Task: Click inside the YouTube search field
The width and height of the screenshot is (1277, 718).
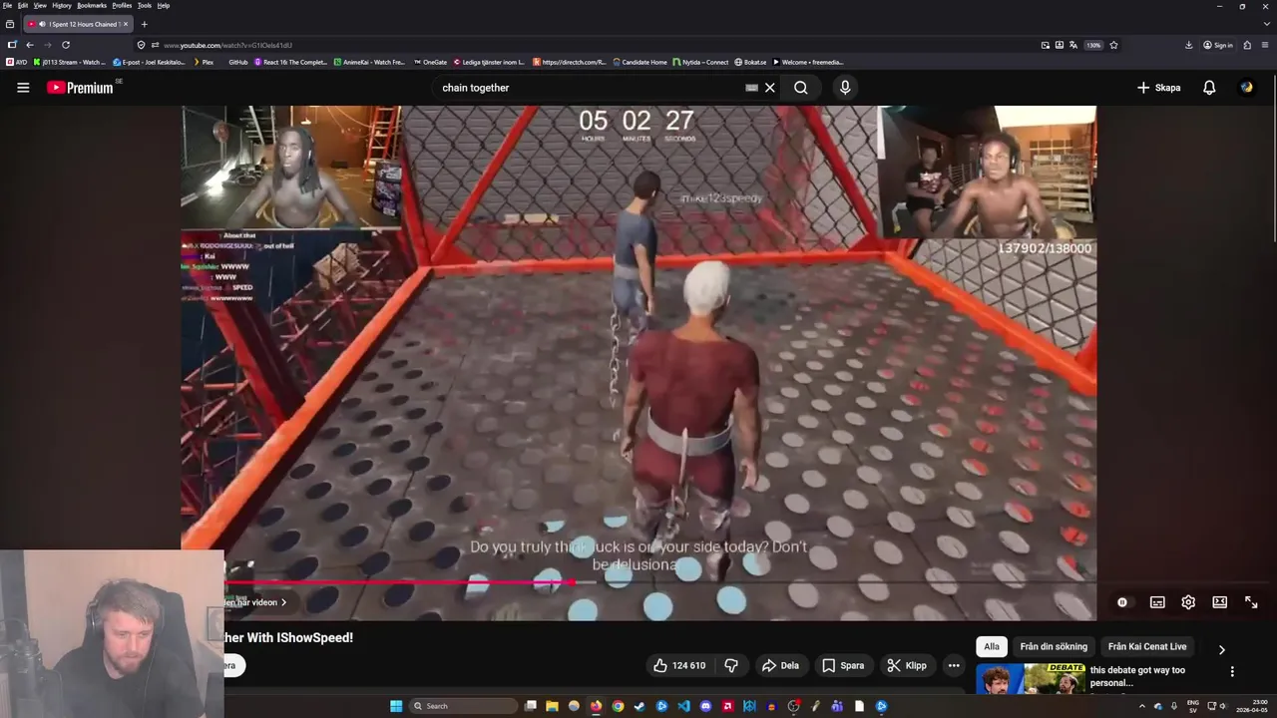Action: coord(589,88)
